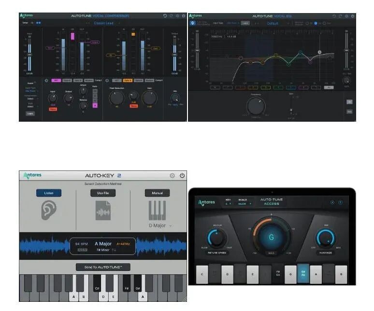Click the Learn button in Vocal EQ

click(245, 23)
